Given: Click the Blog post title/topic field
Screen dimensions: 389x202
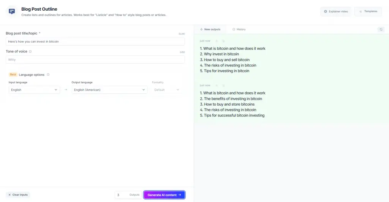Looking at the screenshot, I should click(95, 41).
